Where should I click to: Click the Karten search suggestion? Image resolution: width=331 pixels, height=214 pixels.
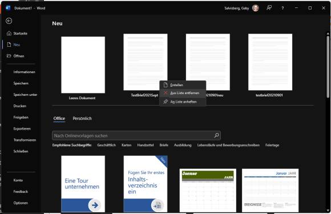tap(127, 145)
